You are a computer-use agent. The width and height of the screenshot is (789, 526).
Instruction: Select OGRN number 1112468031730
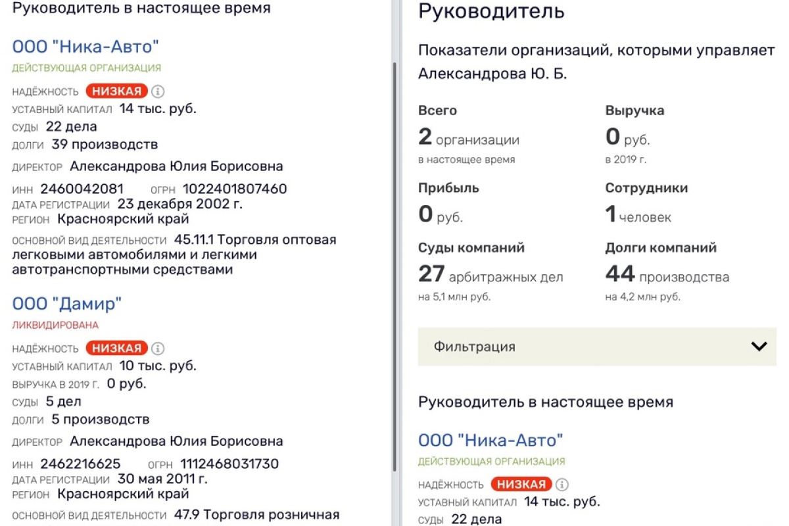(x=231, y=464)
